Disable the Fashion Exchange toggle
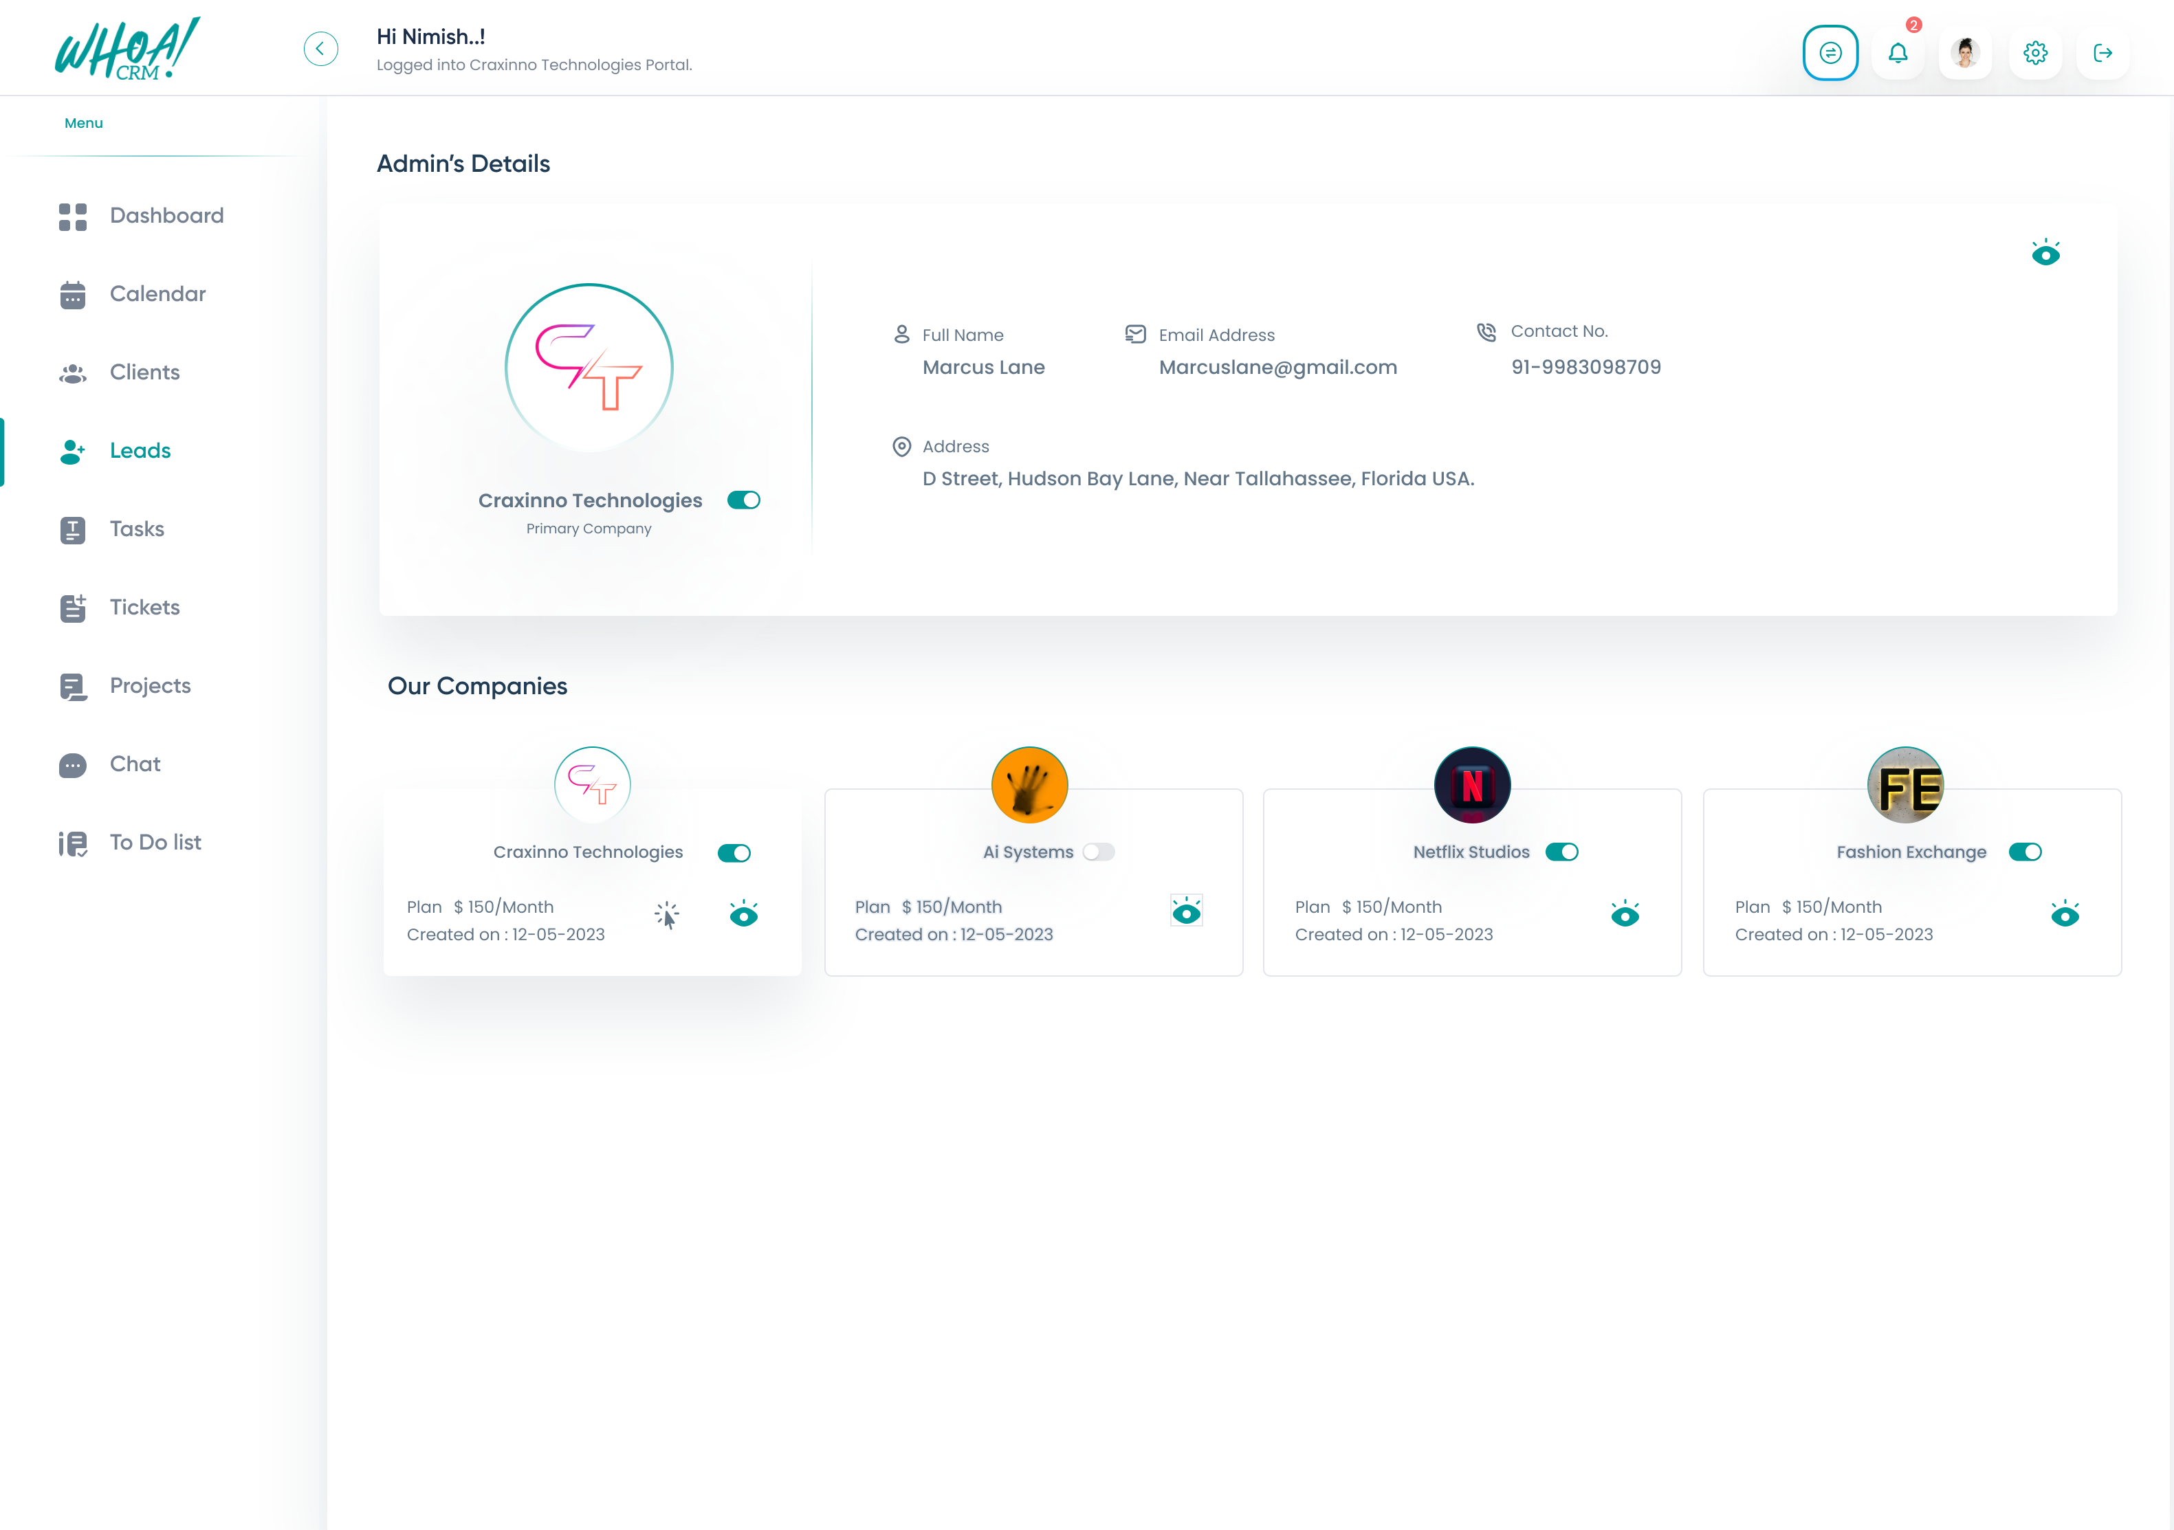Screen dimensions: 2174x1530 click(2025, 852)
